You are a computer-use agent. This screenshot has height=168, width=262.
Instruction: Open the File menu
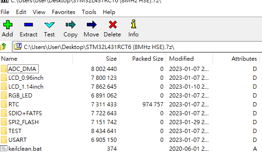pos(5,12)
